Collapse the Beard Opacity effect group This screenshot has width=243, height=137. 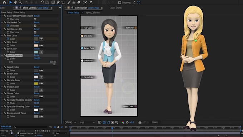click(x=2, y=55)
